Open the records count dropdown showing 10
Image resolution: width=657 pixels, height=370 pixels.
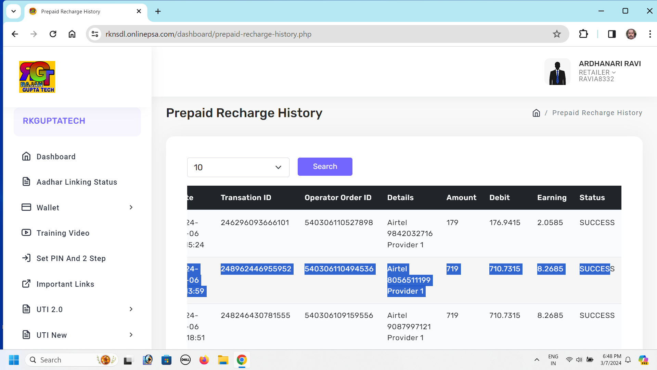(238, 167)
